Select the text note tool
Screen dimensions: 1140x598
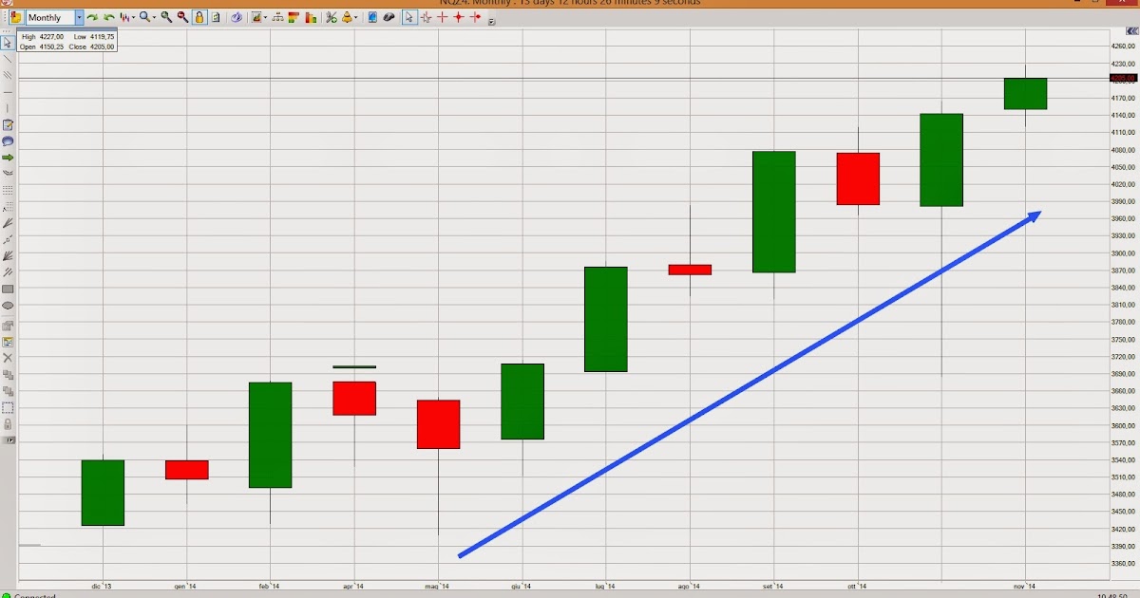point(9,124)
